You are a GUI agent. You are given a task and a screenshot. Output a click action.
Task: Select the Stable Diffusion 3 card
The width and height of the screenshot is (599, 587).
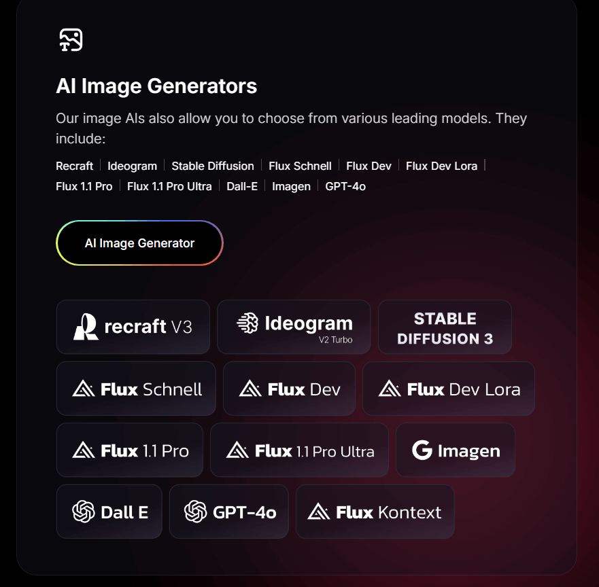coord(445,327)
